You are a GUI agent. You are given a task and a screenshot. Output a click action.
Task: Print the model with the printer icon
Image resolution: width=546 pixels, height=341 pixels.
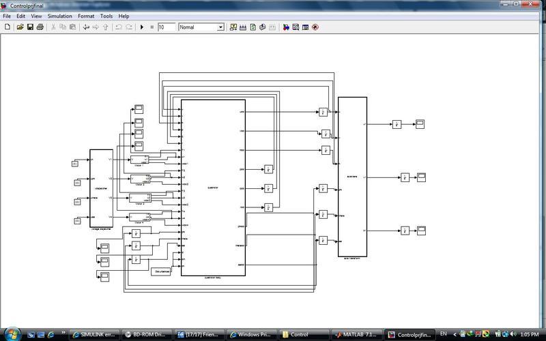[x=40, y=27]
